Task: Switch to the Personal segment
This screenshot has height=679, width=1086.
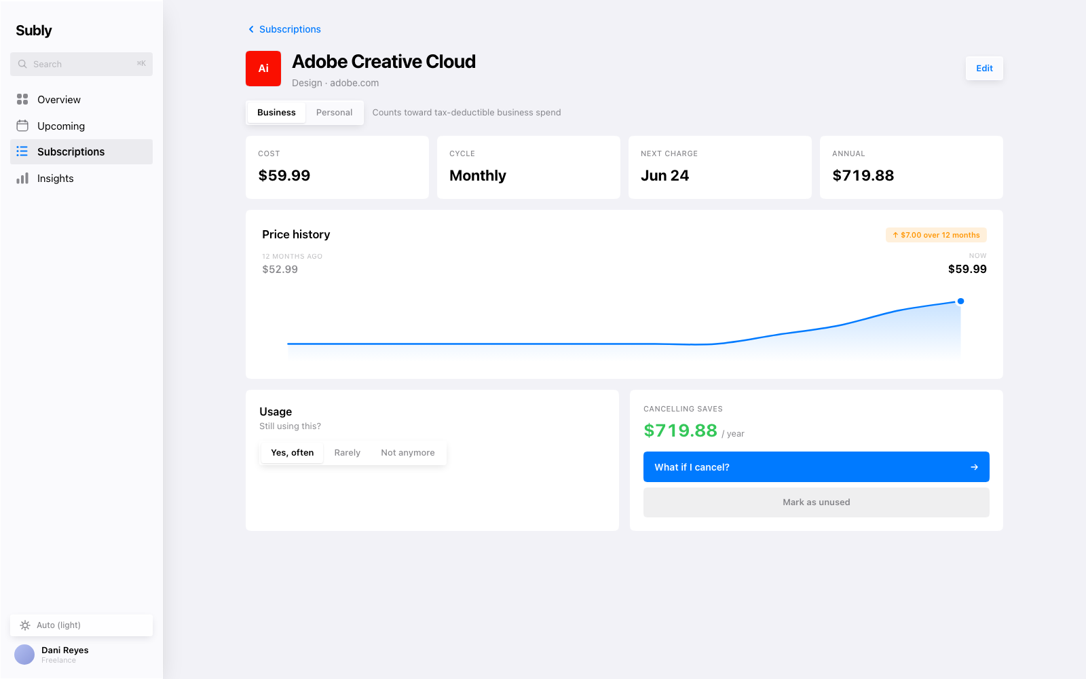Action: (x=334, y=113)
